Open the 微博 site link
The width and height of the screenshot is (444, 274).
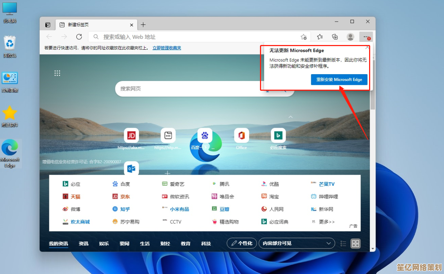[x=71, y=209]
